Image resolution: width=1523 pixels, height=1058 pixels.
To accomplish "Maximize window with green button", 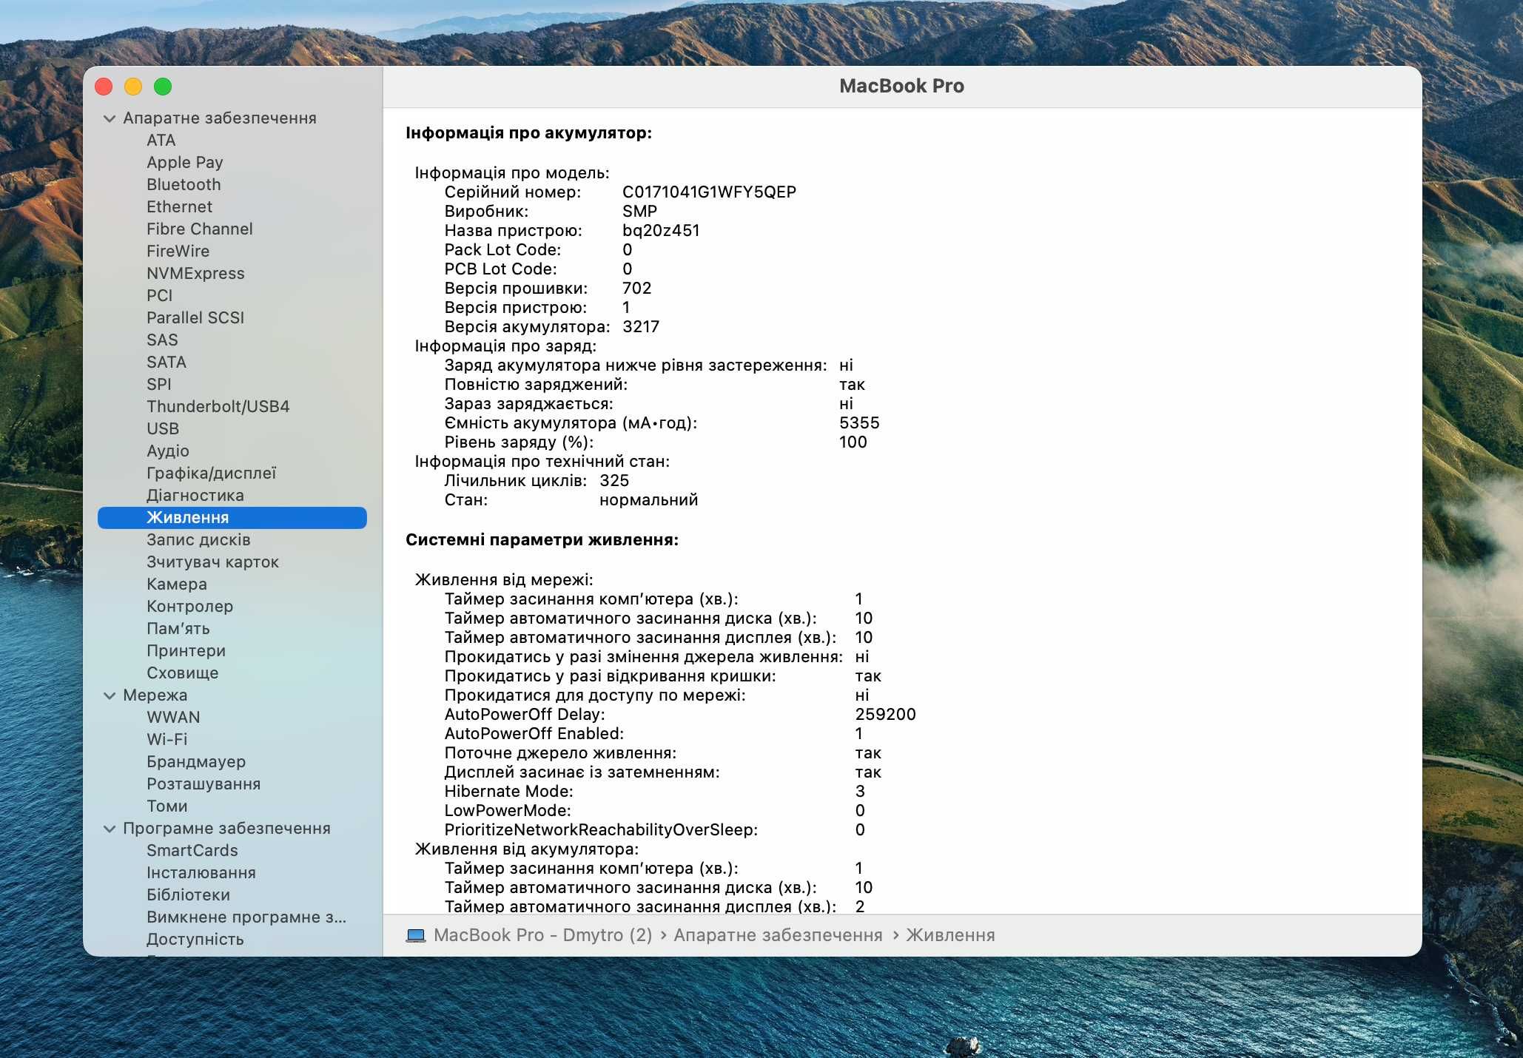I will 163,87.
